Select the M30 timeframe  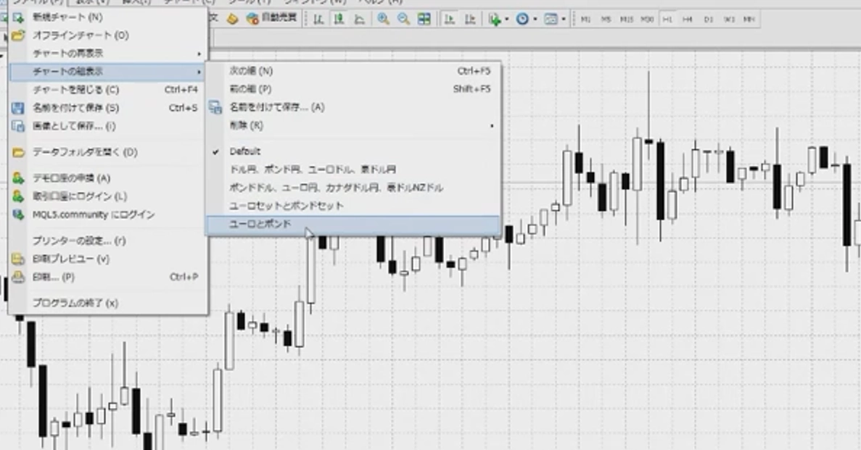pyautogui.click(x=647, y=20)
